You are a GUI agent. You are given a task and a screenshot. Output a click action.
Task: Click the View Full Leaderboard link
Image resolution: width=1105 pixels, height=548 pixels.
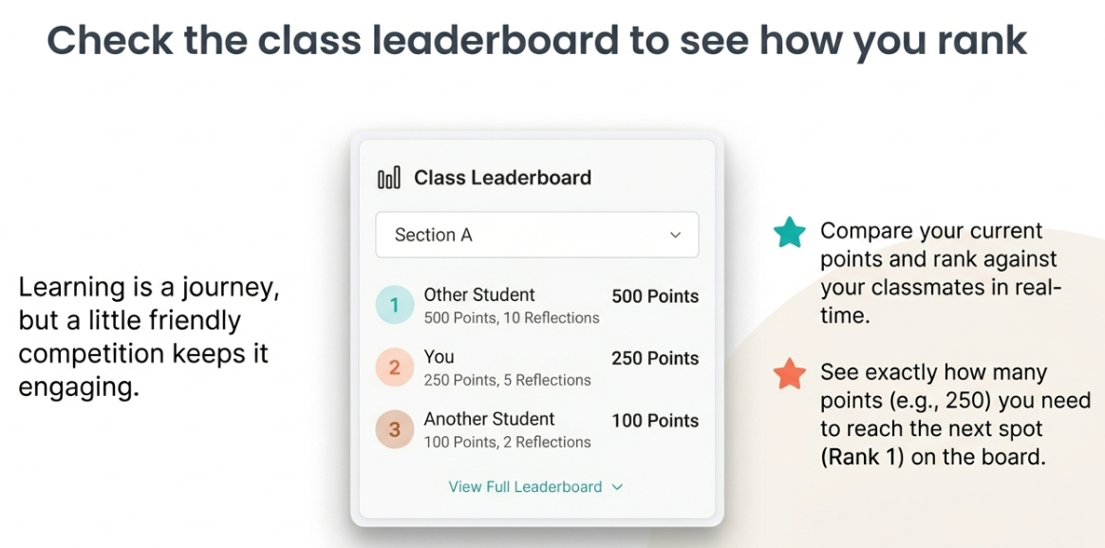pos(525,487)
